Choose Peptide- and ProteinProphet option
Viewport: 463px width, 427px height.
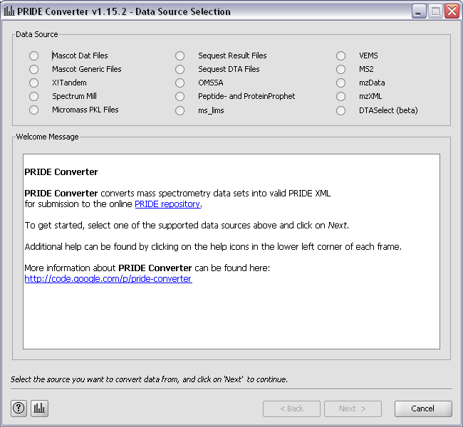(180, 96)
